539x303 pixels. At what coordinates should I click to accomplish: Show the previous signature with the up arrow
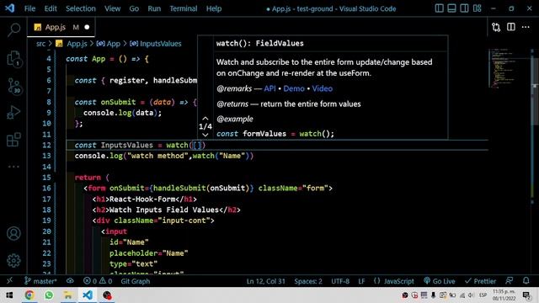205,119
